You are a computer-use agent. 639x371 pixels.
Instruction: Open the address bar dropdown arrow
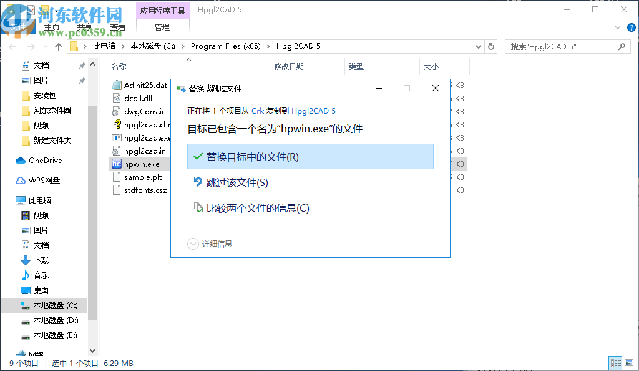click(x=478, y=46)
